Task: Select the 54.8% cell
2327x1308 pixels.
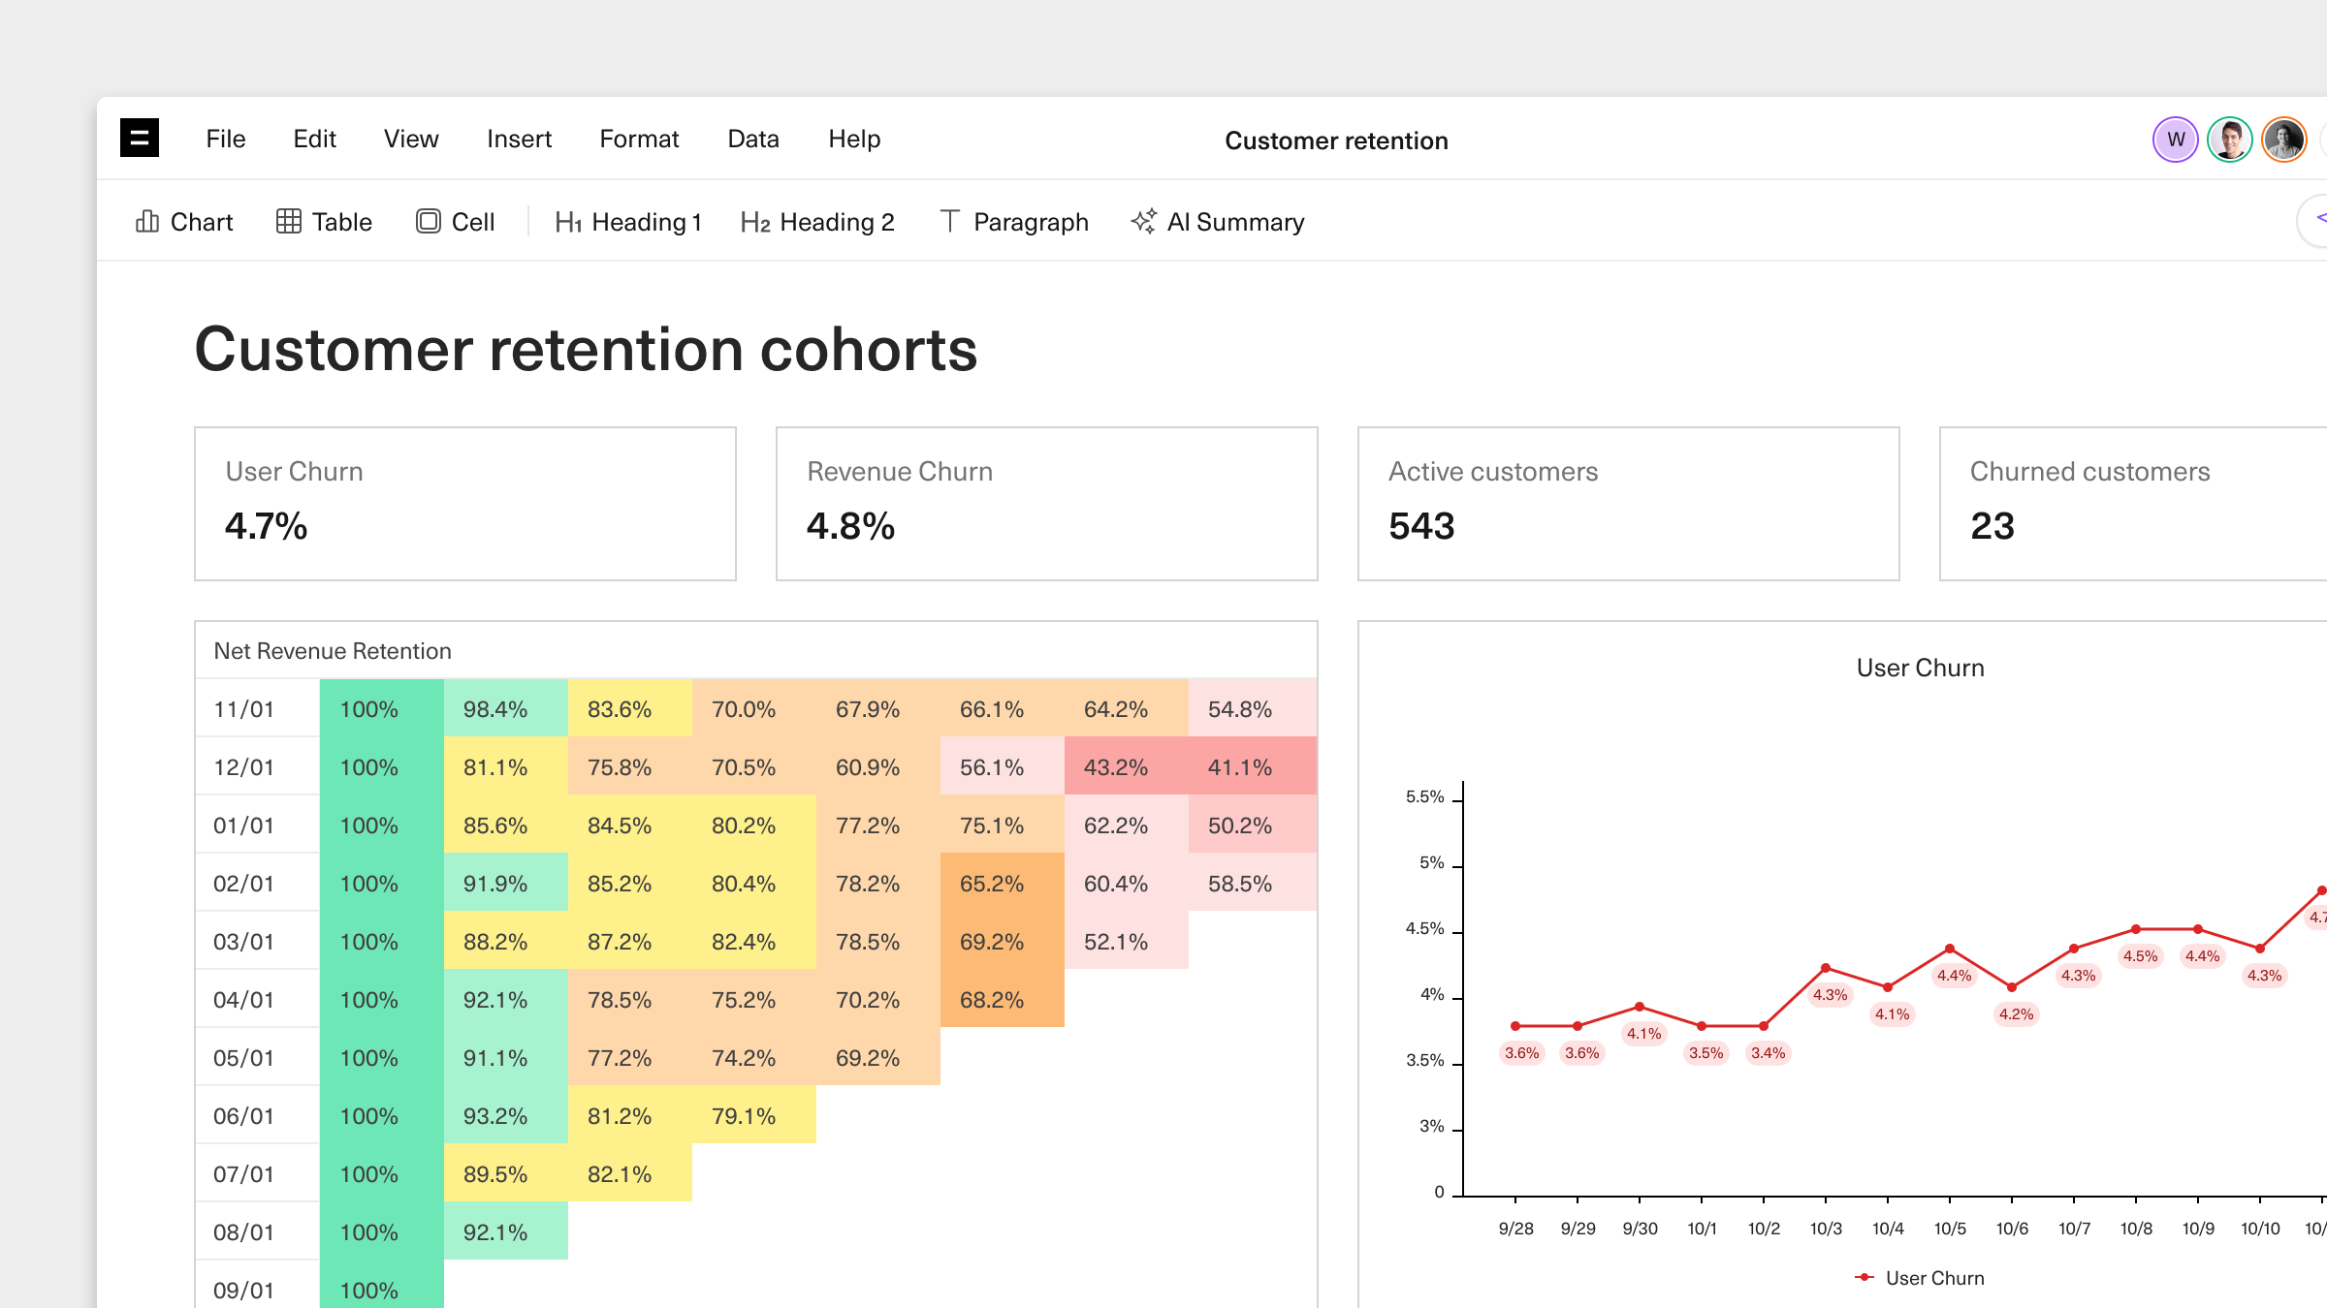Action: point(1252,708)
